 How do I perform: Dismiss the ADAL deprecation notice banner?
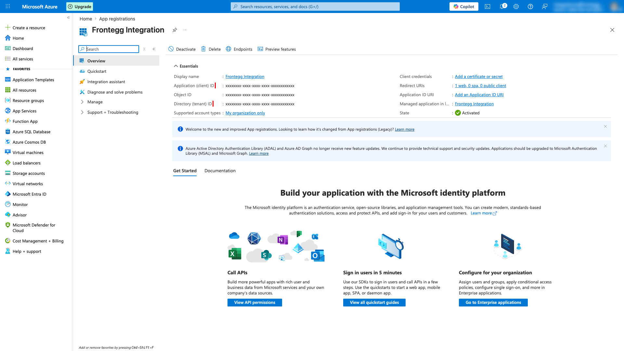(x=605, y=146)
